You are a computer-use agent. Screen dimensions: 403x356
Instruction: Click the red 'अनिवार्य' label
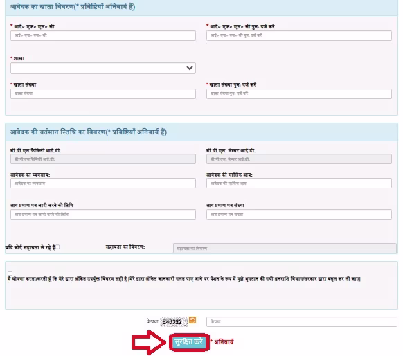click(224, 342)
